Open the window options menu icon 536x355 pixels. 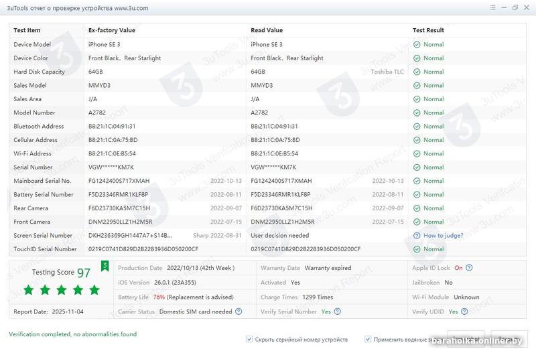click(492, 7)
